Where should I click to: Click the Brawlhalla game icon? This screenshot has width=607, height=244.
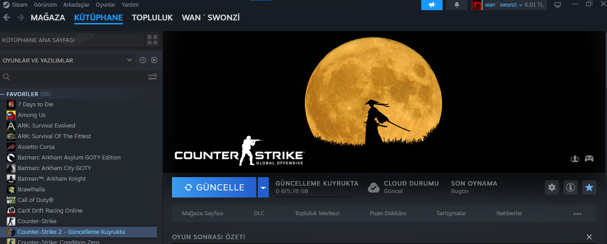point(11,190)
